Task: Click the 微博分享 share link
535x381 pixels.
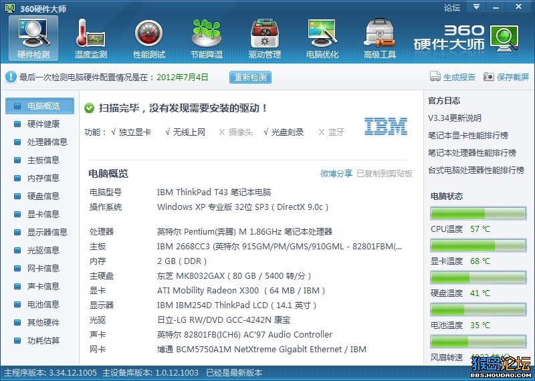Action: tap(336, 174)
